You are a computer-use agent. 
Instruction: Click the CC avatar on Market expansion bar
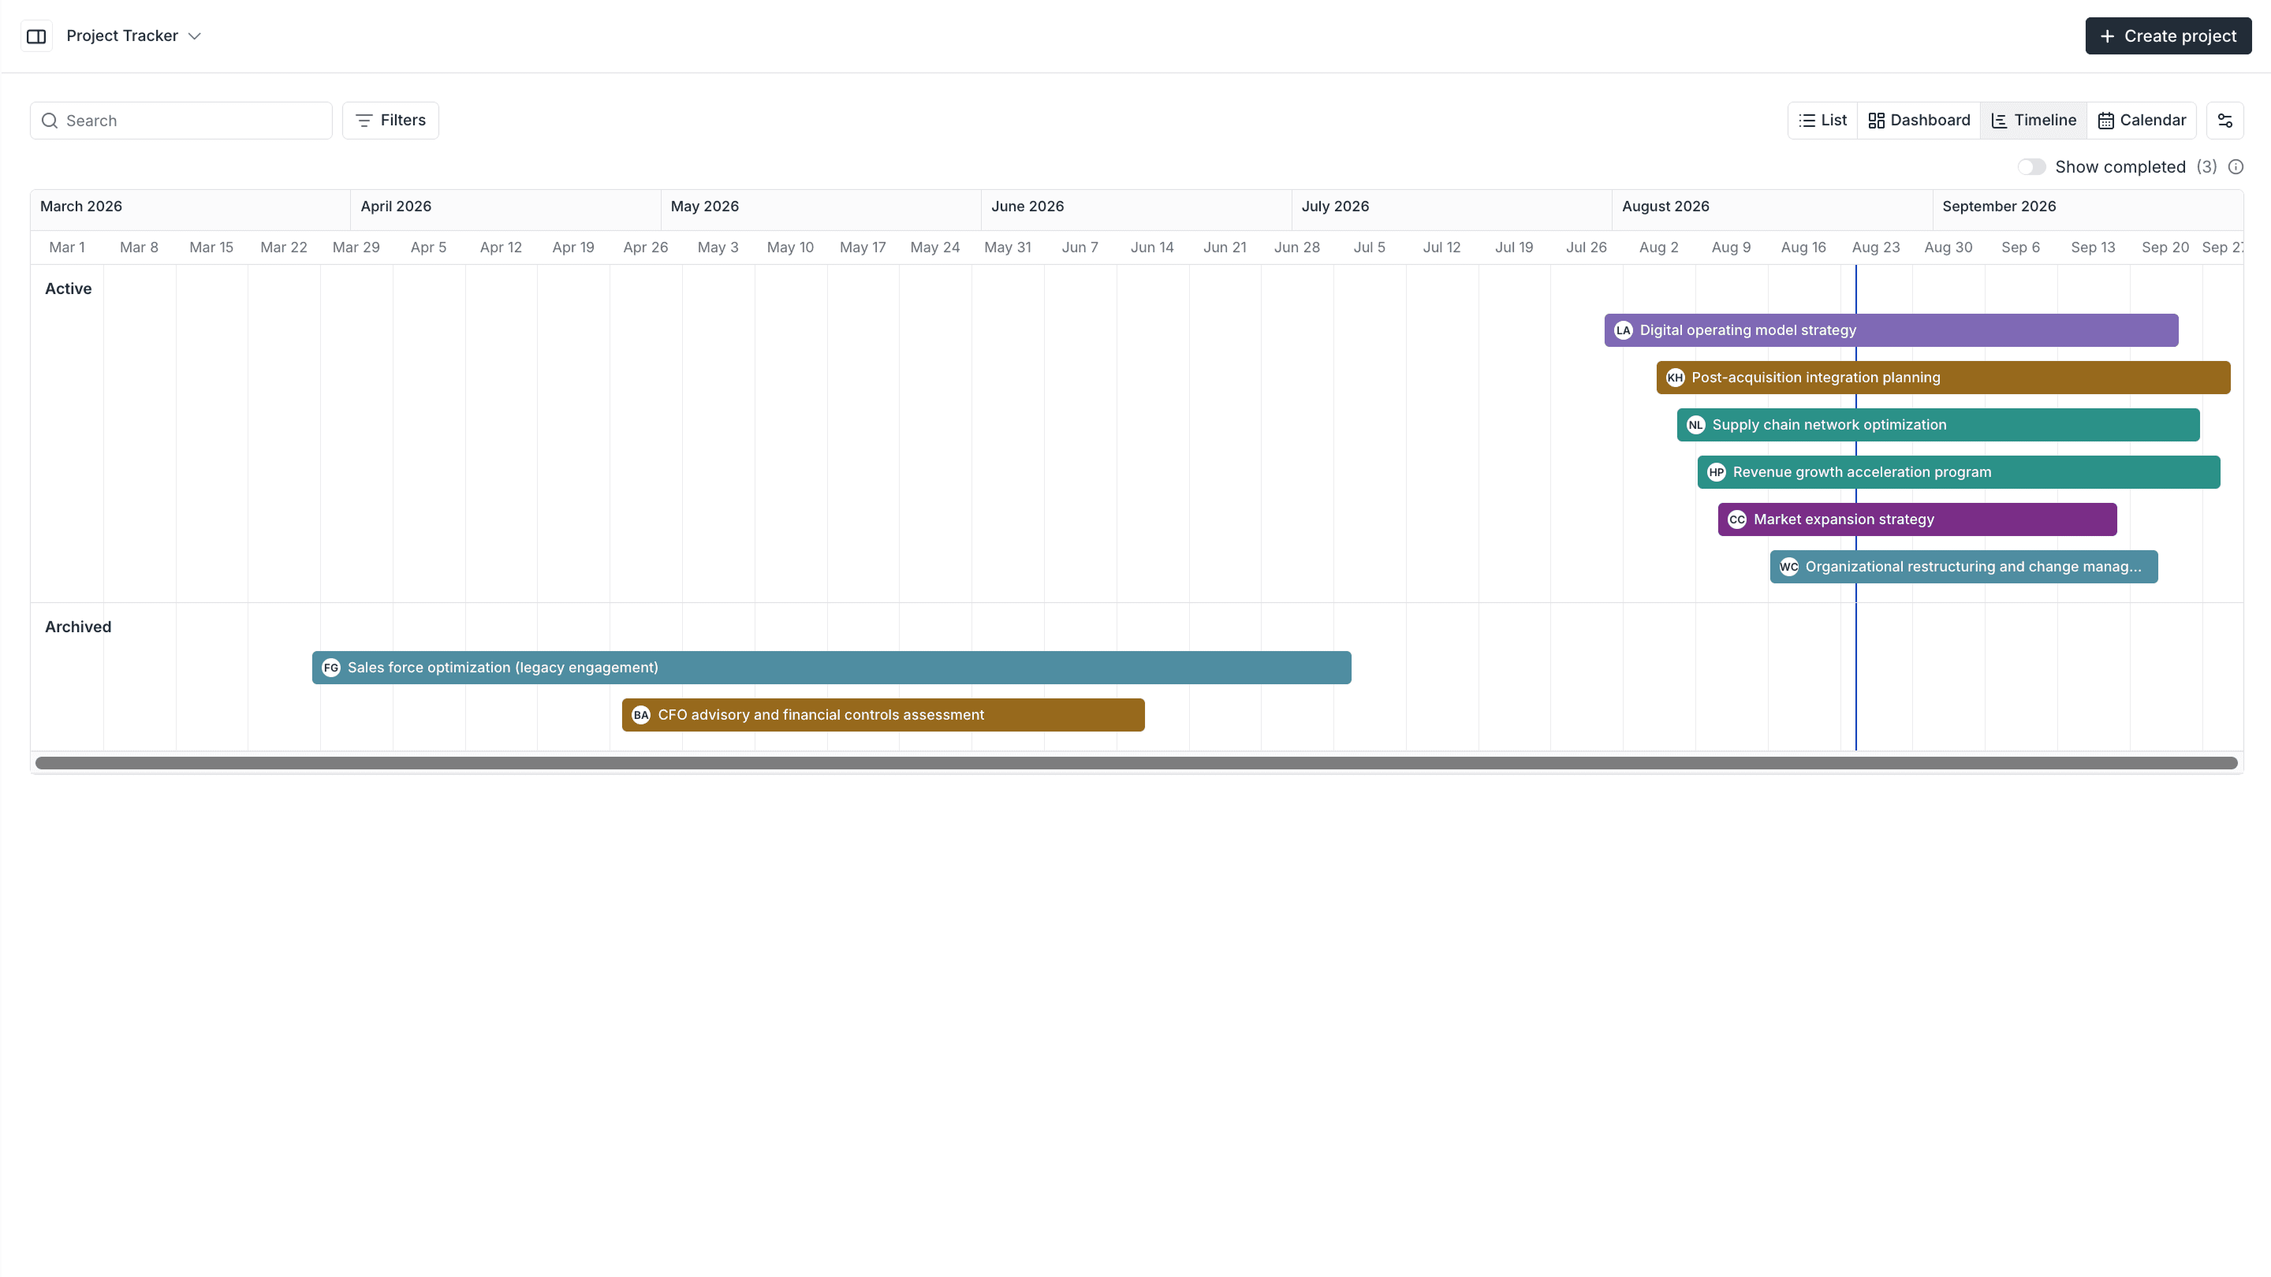click(x=1736, y=520)
